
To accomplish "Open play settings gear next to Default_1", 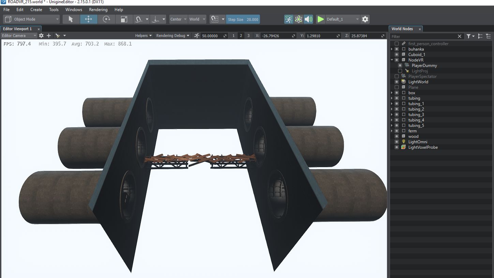I will pos(365,19).
